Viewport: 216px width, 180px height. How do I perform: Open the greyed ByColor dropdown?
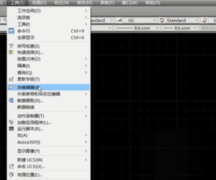click(208, 28)
